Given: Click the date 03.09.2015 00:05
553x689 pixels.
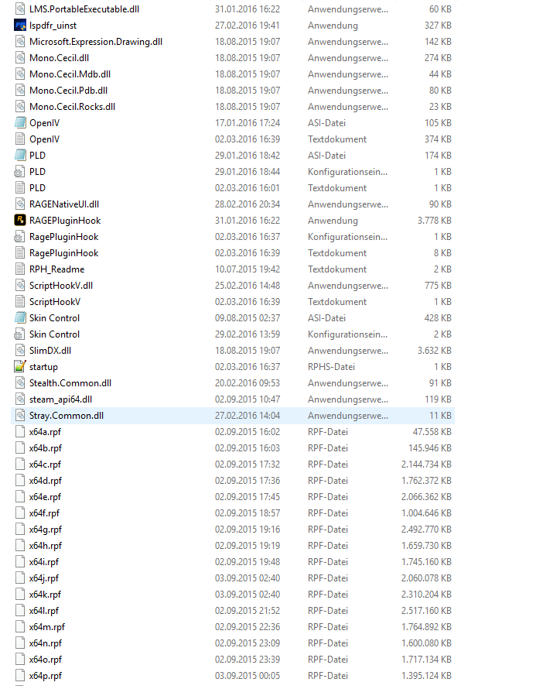Looking at the screenshot, I should point(247,676).
